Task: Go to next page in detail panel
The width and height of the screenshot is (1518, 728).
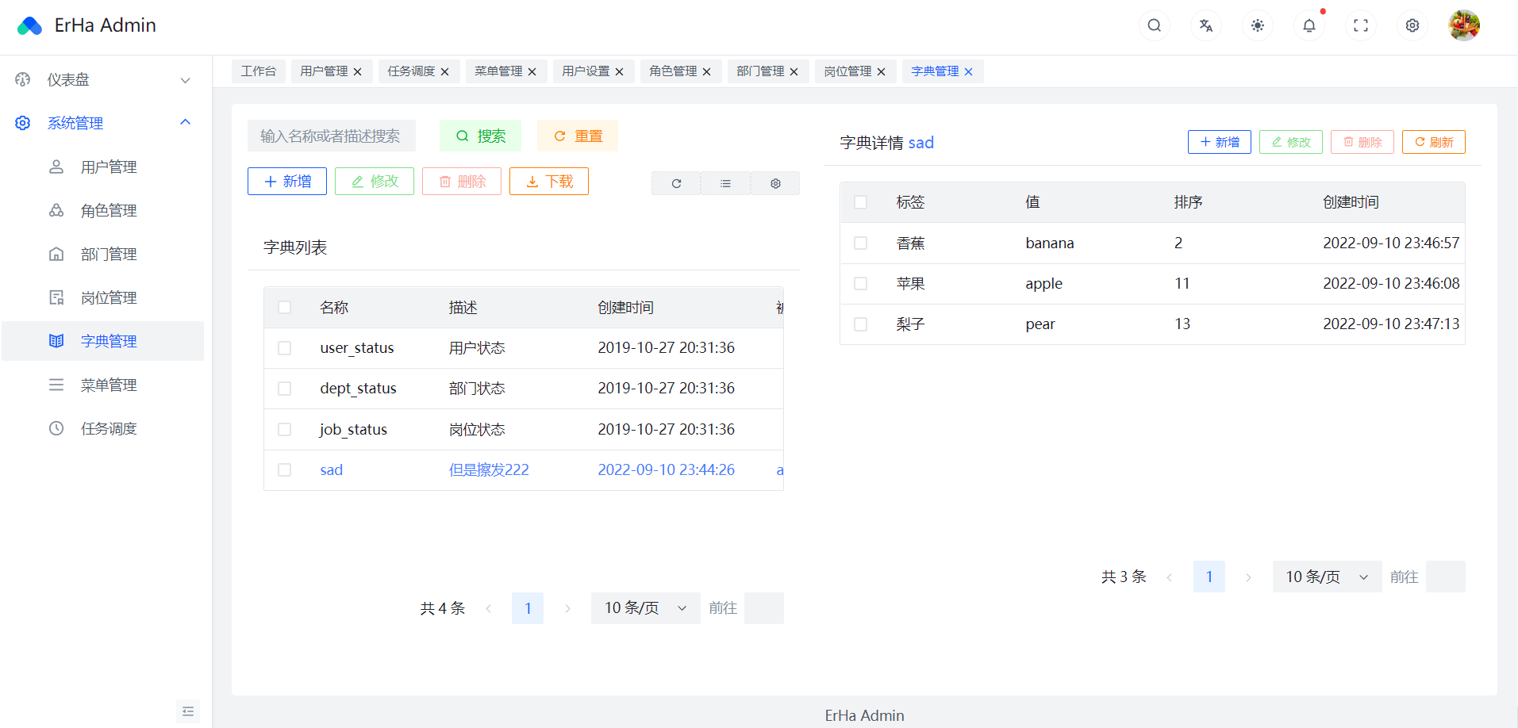Action: point(1248,577)
